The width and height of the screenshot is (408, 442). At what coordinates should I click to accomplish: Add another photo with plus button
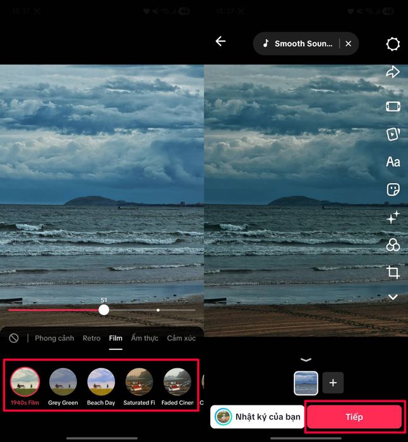(333, 383)
